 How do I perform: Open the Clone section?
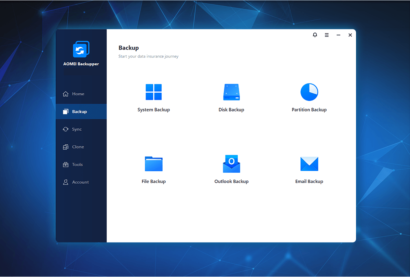[x=79, y=147]
